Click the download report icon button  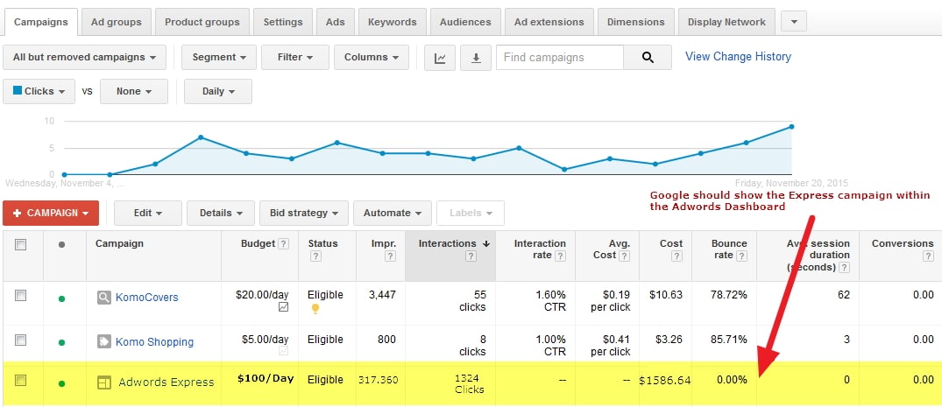click(x=476, y=58)
